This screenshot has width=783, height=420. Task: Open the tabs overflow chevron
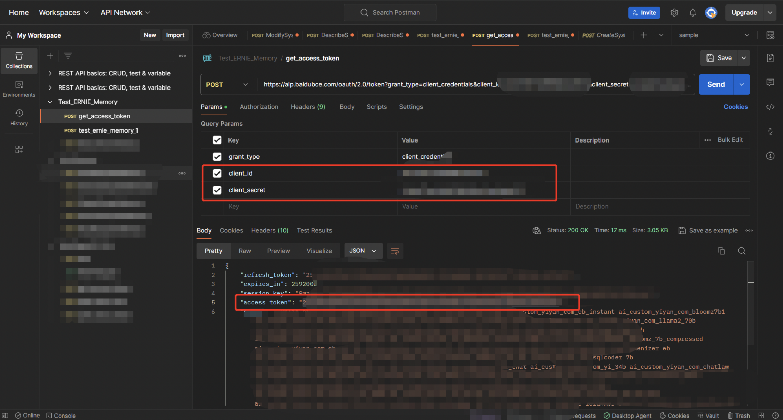pyautogui.click(x=661, y=35)
